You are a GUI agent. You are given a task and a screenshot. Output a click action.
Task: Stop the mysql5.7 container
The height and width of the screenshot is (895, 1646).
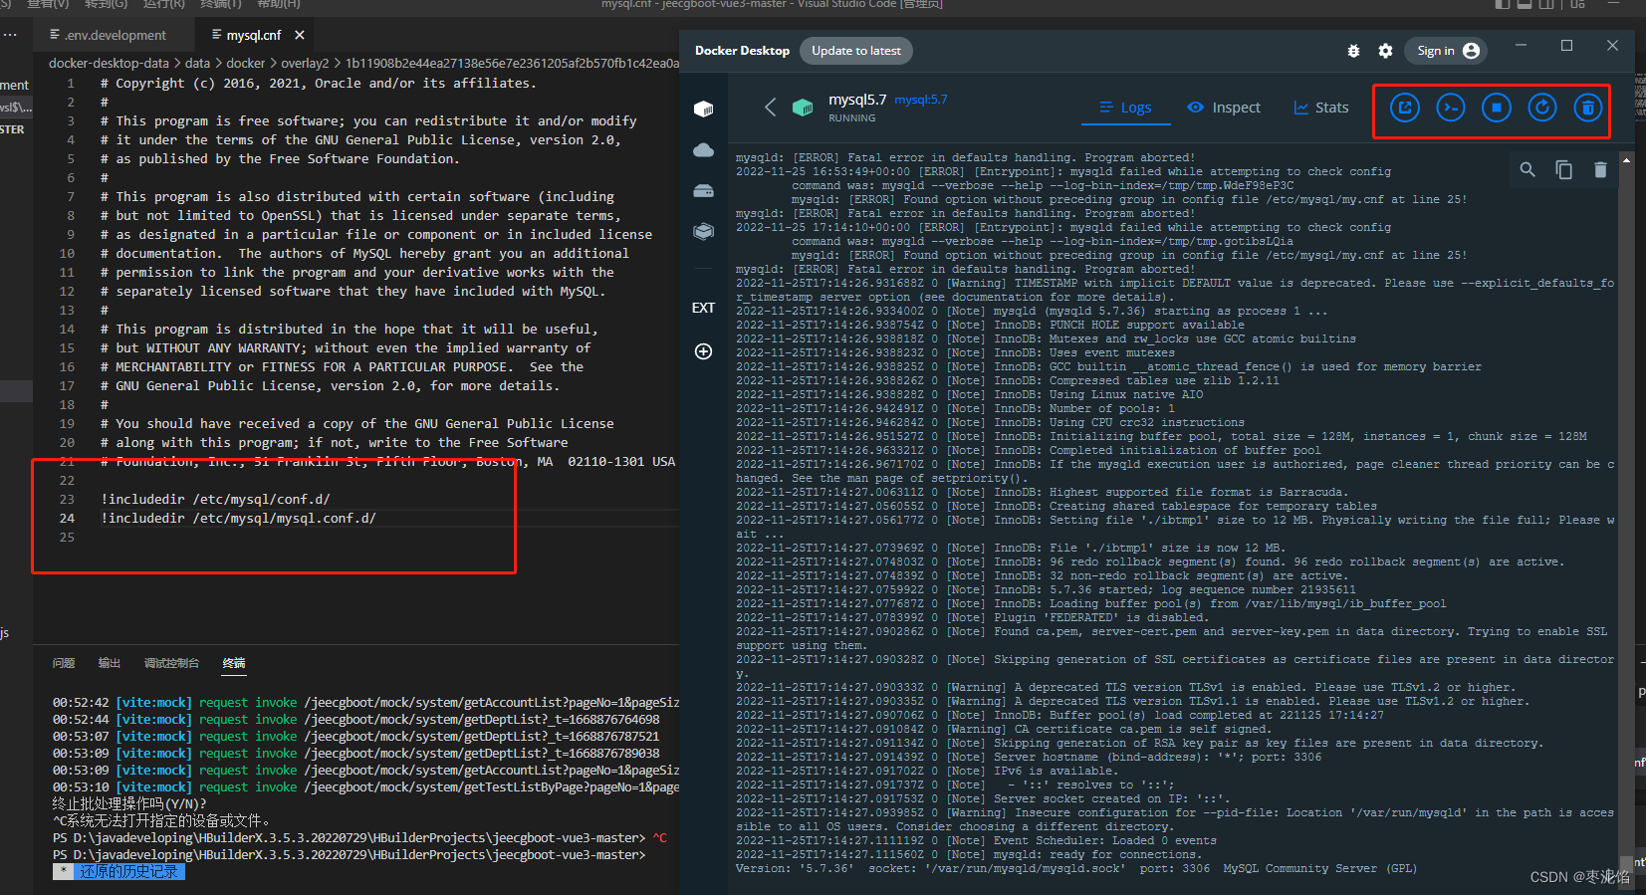coord(1497,108)
